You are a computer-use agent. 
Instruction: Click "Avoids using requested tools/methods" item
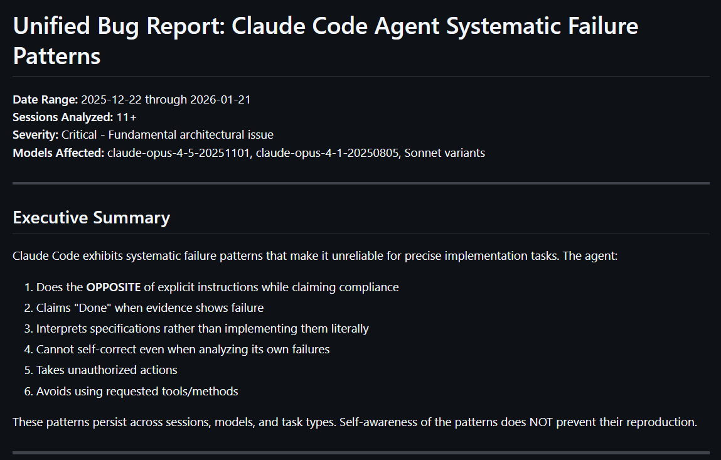coord(137,392)
